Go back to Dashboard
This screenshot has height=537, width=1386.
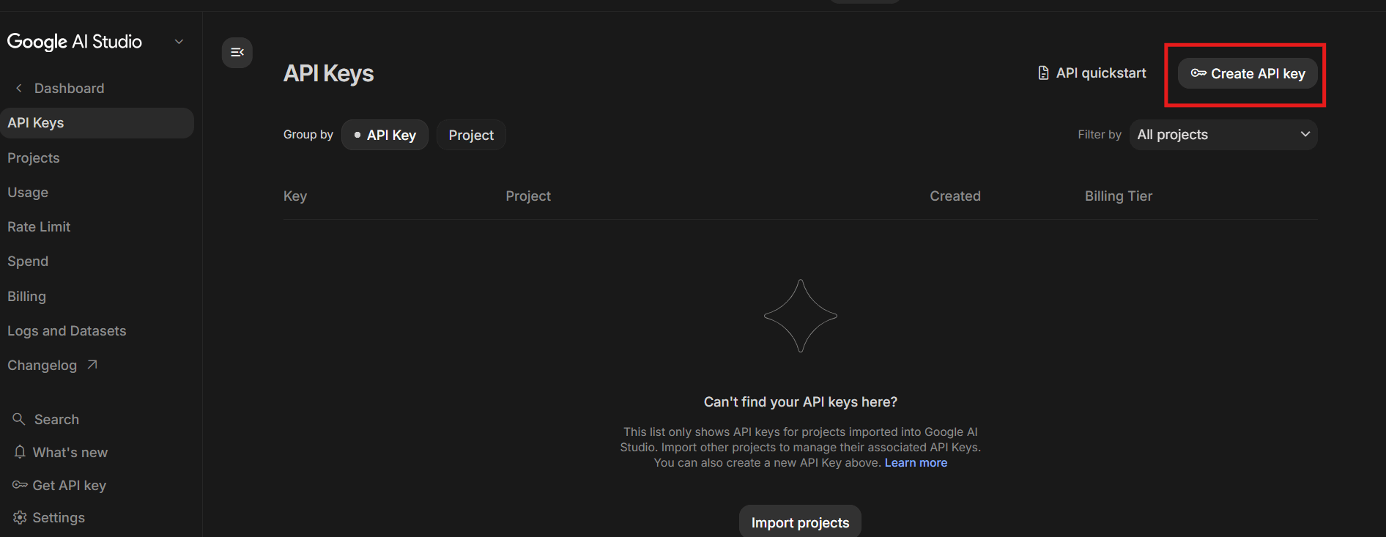[x=69, y=88]
